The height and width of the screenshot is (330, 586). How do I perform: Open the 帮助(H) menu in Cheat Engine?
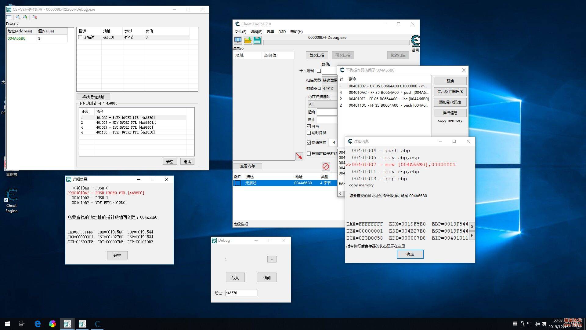pyautogui.click(x=296, y=32)
